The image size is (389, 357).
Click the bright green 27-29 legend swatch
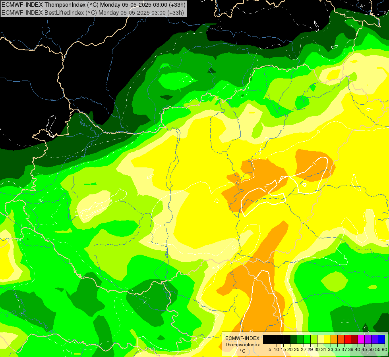(x=307, y=340)
